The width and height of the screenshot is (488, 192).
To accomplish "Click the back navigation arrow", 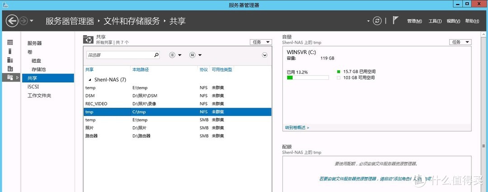I will pos(12,21).
